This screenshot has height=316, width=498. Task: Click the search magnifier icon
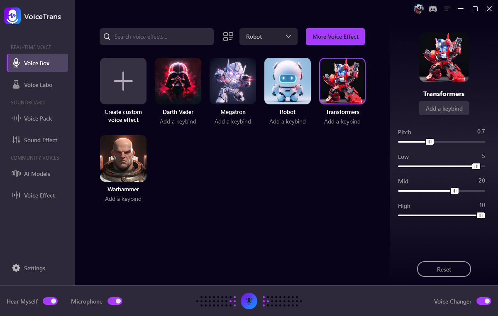107,37
